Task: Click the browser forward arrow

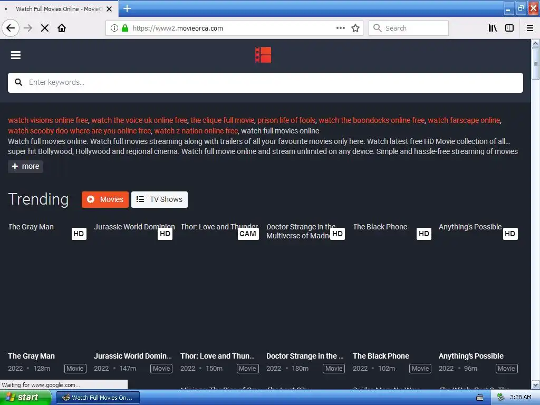Action: [28, 28]
